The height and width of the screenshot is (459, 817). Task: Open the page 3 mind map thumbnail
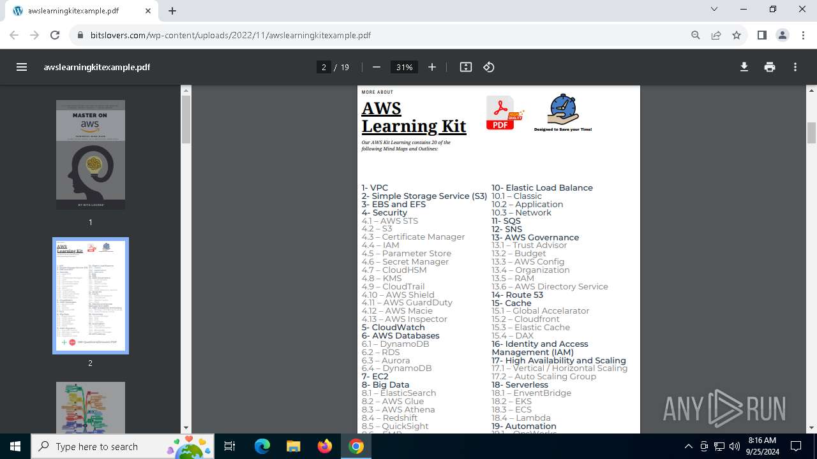91,408
